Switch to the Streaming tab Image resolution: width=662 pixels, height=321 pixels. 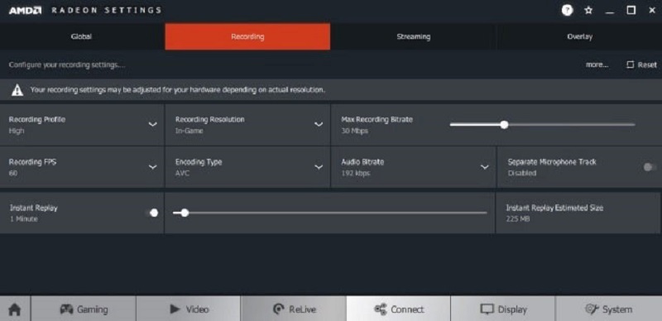(x=413, y=36)
